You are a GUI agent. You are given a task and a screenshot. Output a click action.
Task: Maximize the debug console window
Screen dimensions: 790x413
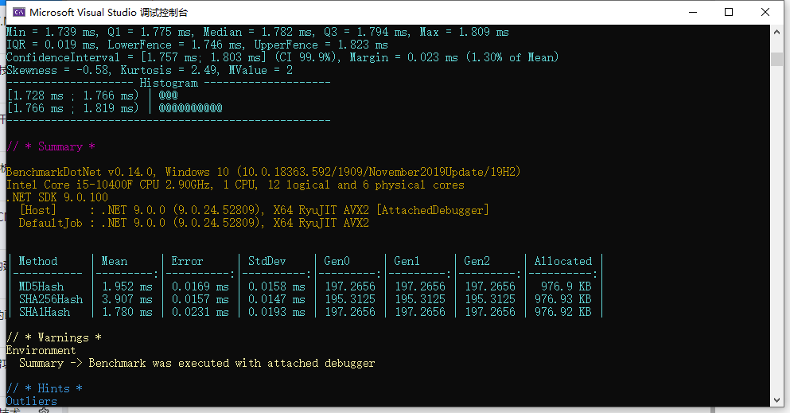728,12
